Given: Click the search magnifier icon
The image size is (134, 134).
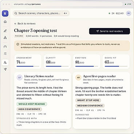Looking at the screenshot, I should tap(16, 13).
